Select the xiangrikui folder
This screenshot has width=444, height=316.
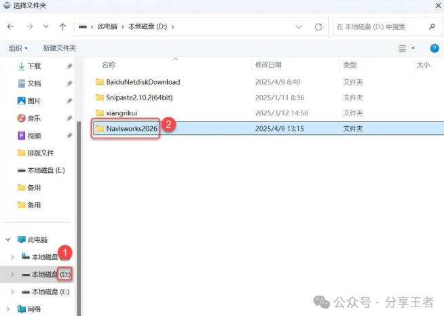pyautogui.click(x=122, y=113)
